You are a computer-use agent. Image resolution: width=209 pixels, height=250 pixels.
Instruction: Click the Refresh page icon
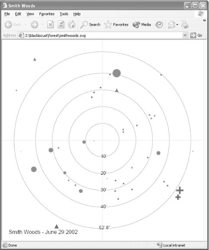pyautogui.click(x=61, y=24)
